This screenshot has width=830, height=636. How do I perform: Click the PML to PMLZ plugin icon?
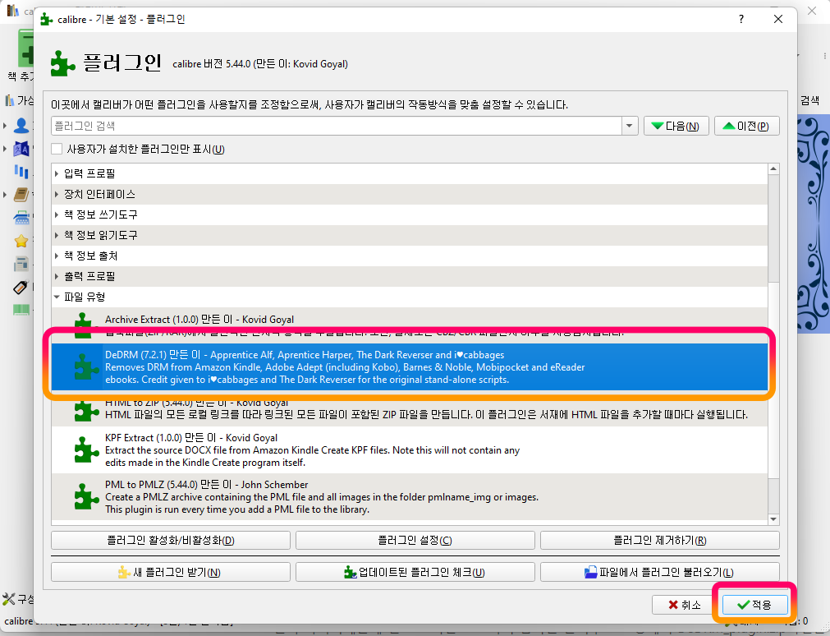(x=86, y=496)
